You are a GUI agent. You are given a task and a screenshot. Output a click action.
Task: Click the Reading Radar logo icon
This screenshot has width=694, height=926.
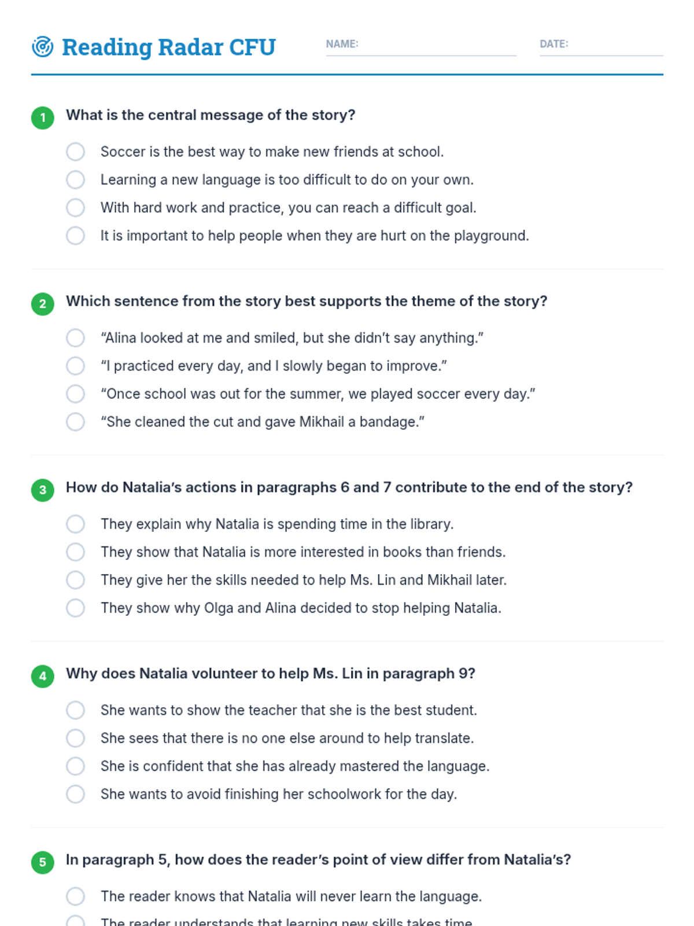42,47
